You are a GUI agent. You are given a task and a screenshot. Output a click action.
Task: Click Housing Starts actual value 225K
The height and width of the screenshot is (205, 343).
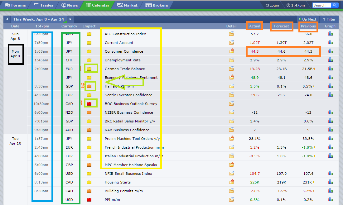tap(255, 182)
